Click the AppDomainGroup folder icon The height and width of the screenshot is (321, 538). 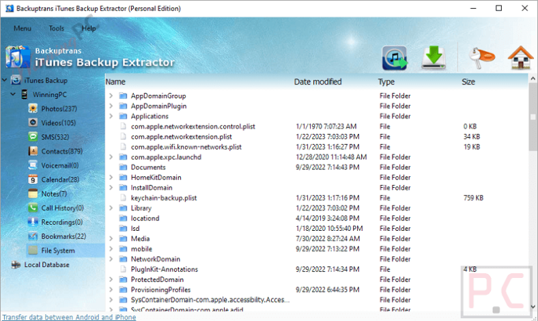coord(123,96)
